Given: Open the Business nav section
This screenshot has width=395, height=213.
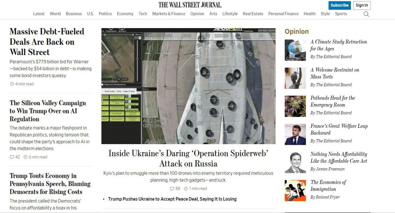Looking at the screenshot, I should (x=74, y=14).
